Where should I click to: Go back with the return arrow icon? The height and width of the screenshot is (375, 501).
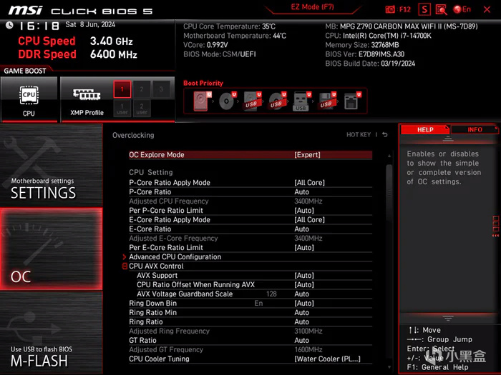click(385, 134)
